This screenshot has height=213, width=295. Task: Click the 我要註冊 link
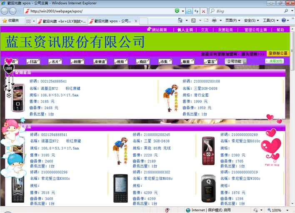(x=225, y=30)
